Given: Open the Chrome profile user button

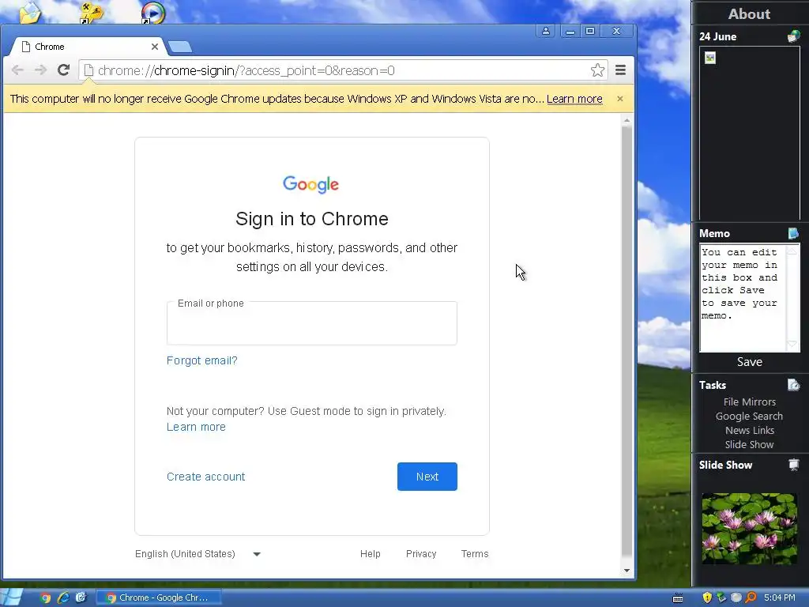Looking at the screenshot, I should tap(546, 31).
